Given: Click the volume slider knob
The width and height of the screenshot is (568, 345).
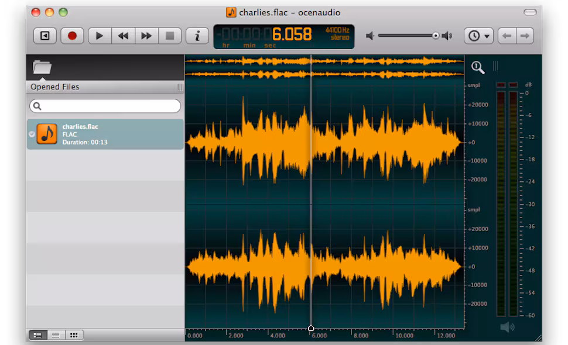Looking at the screenshot, I should (436, 36).
